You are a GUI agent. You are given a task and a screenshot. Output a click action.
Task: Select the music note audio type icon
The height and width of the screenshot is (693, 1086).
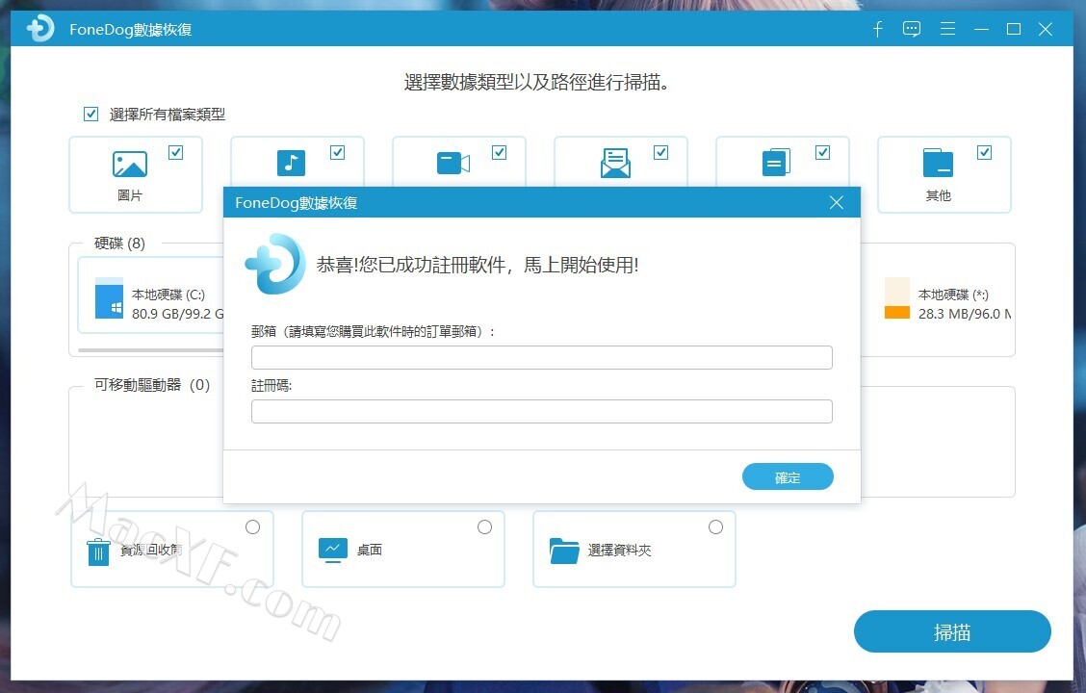[x=291, y=164]
